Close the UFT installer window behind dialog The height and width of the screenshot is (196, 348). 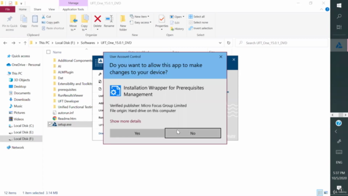point(234,59)
